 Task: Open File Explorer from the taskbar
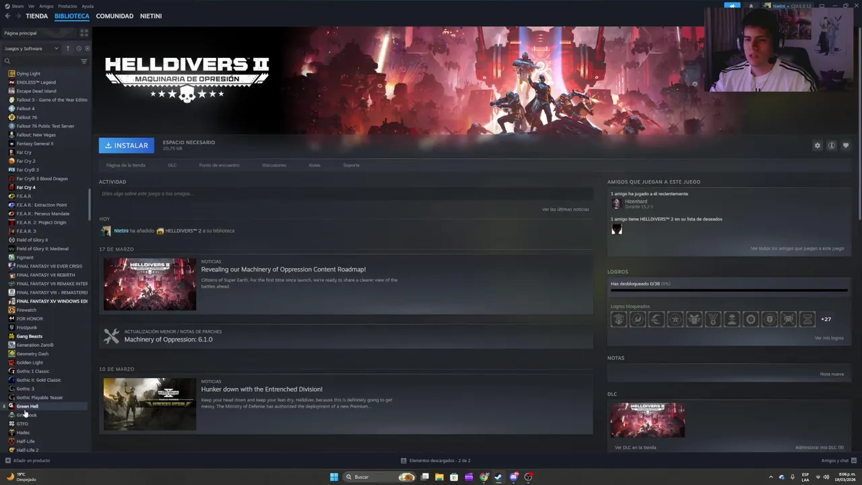439,477
